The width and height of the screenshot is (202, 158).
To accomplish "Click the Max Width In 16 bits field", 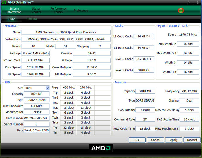I will coord(188,44).
